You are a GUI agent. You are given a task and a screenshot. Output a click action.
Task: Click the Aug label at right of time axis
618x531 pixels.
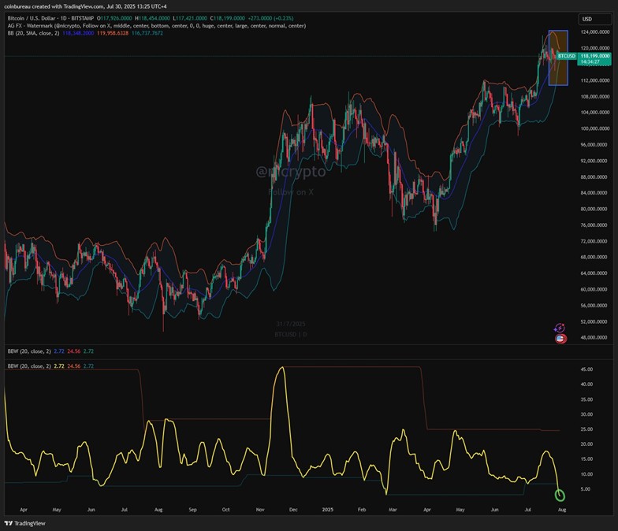point(562,511)
